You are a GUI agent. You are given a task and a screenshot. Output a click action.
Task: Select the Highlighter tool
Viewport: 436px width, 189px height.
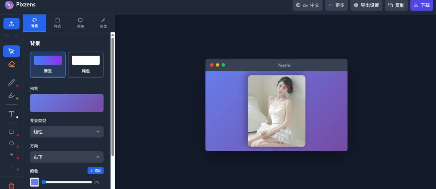pos(12,95)
